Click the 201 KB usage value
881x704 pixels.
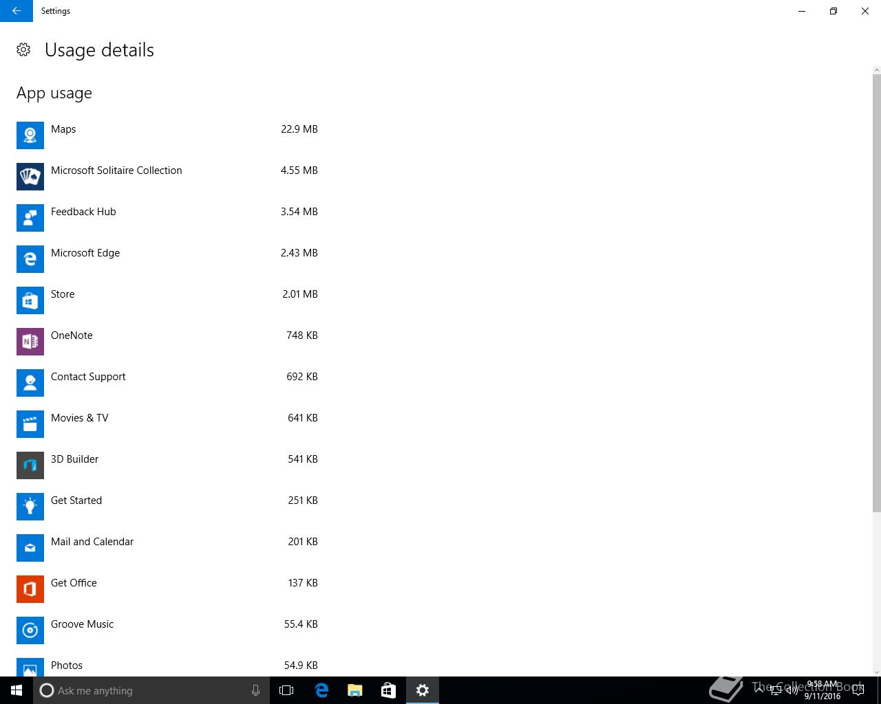click(x=303, y=542)
